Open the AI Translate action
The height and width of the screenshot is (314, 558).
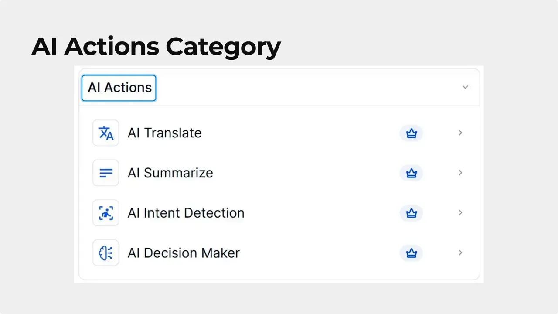164,133
